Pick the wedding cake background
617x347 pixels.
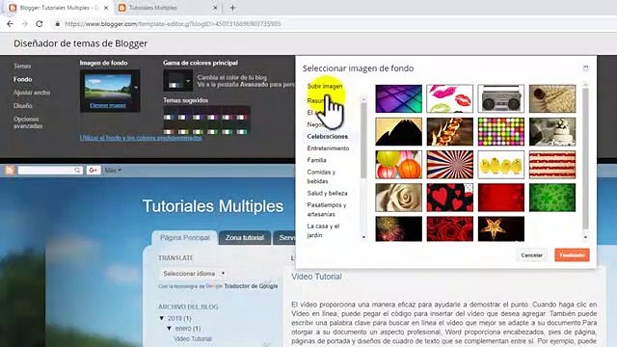[552, 132]
